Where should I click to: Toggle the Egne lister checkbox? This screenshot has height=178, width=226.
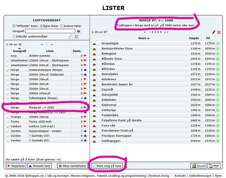(41, 26)
